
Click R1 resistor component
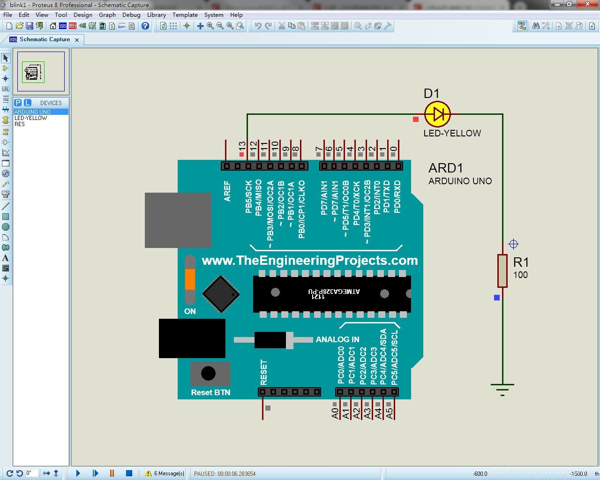coord(502,271)
